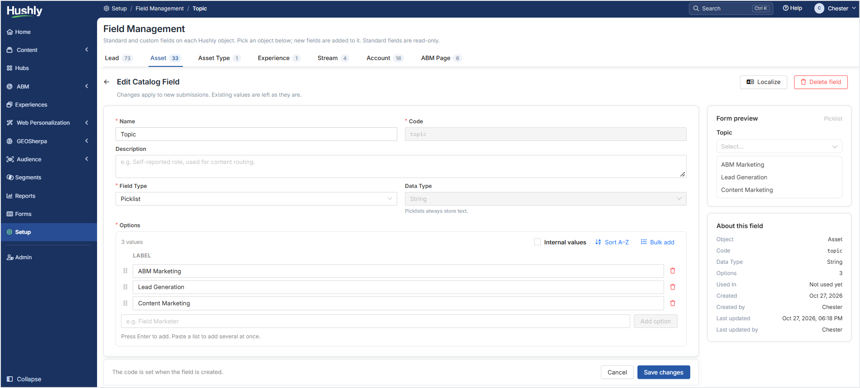Click into the Description text area
Screen dimensions: 860x388
pos(401,167)
